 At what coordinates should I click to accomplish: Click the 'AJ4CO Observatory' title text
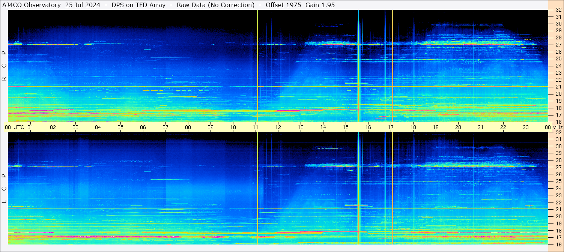click(32, 5)
